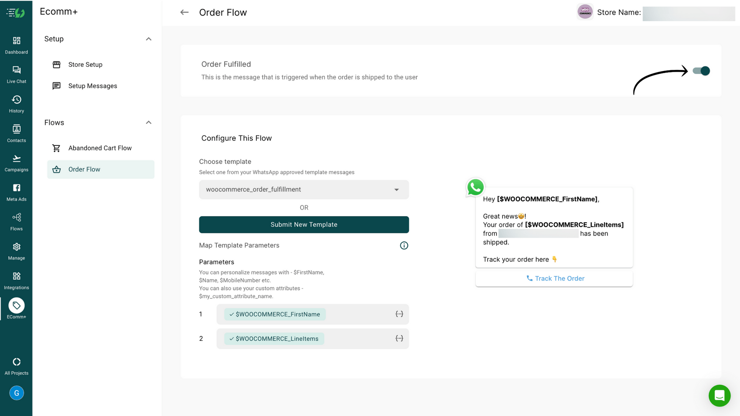
Task: View the History panel
Action: click(16, 103)
